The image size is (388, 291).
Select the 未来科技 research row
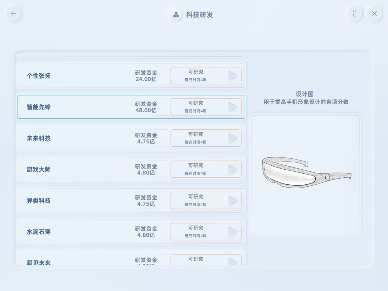[131, 138]
